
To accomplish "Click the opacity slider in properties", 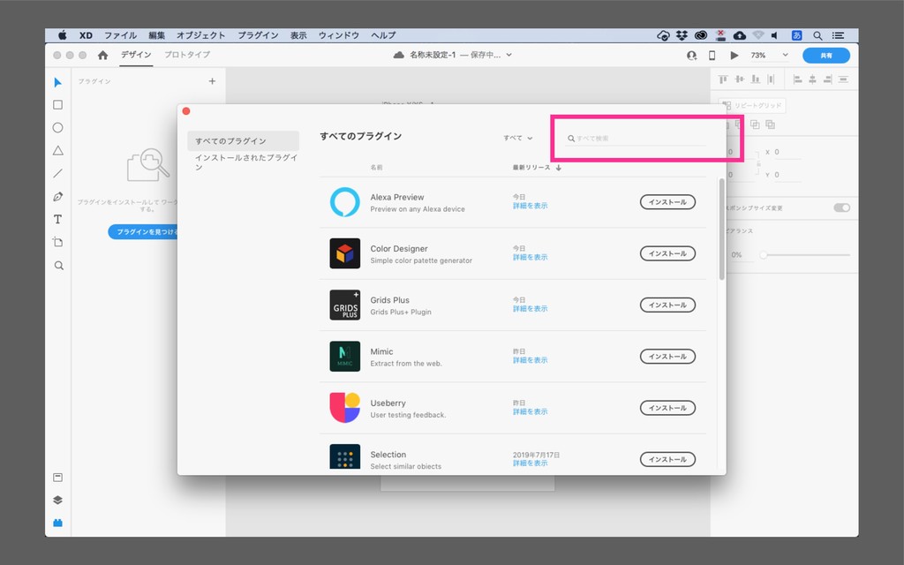I will click(x=806, y=255).
